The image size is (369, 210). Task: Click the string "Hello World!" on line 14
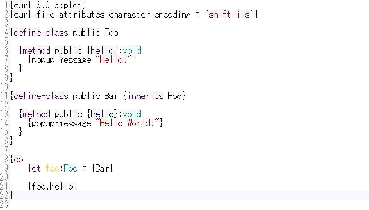tap(127, 123)
